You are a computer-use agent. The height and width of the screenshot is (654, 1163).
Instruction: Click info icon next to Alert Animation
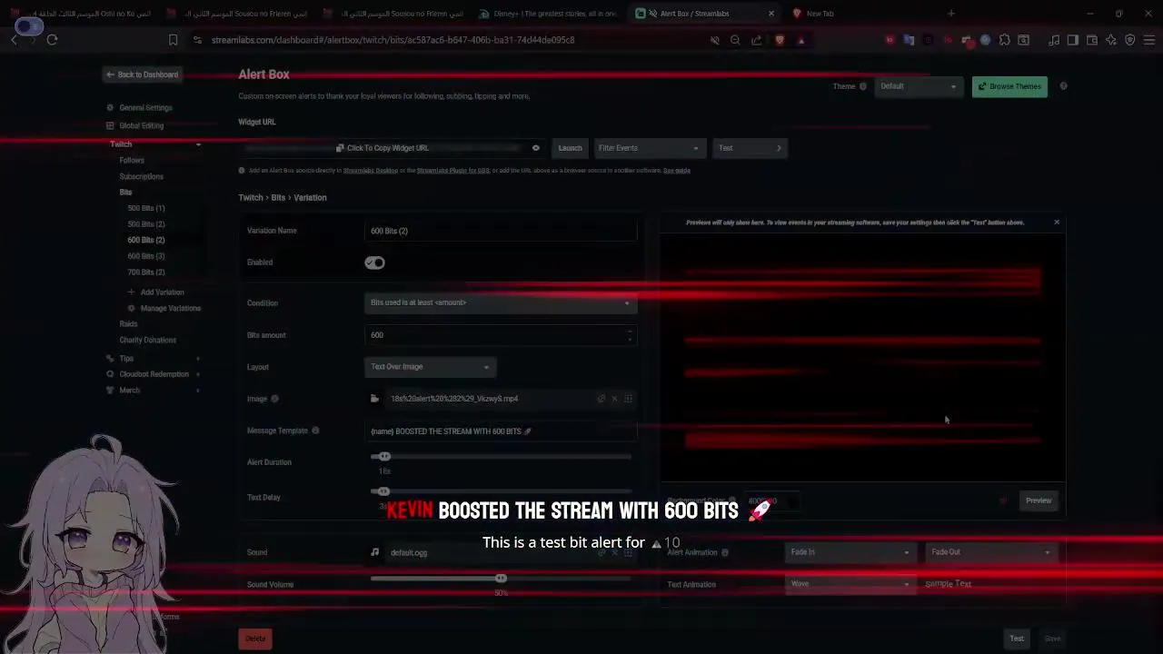tap(725, 552)
